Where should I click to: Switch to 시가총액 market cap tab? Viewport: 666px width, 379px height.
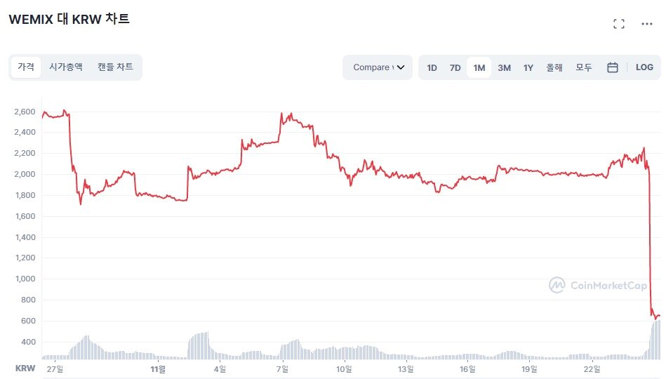tap(66, 67)
